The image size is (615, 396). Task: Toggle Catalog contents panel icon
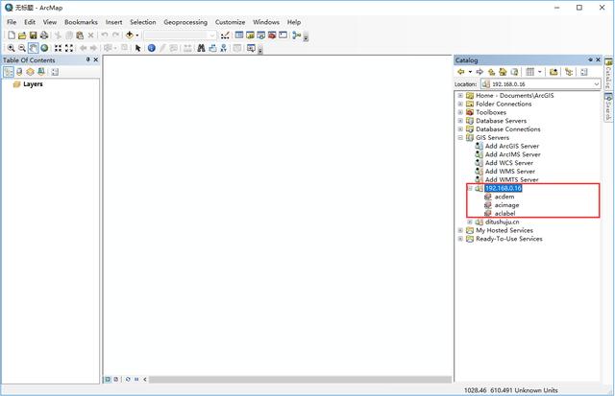pyautogui.click(x=569, y=72)
